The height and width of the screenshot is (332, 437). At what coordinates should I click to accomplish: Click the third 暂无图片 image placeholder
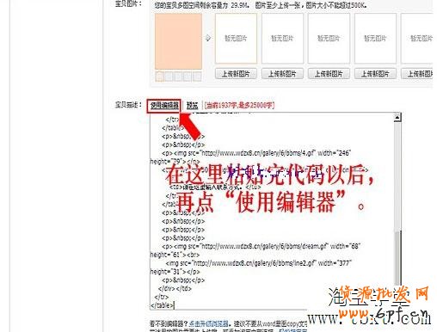[329, 38]
